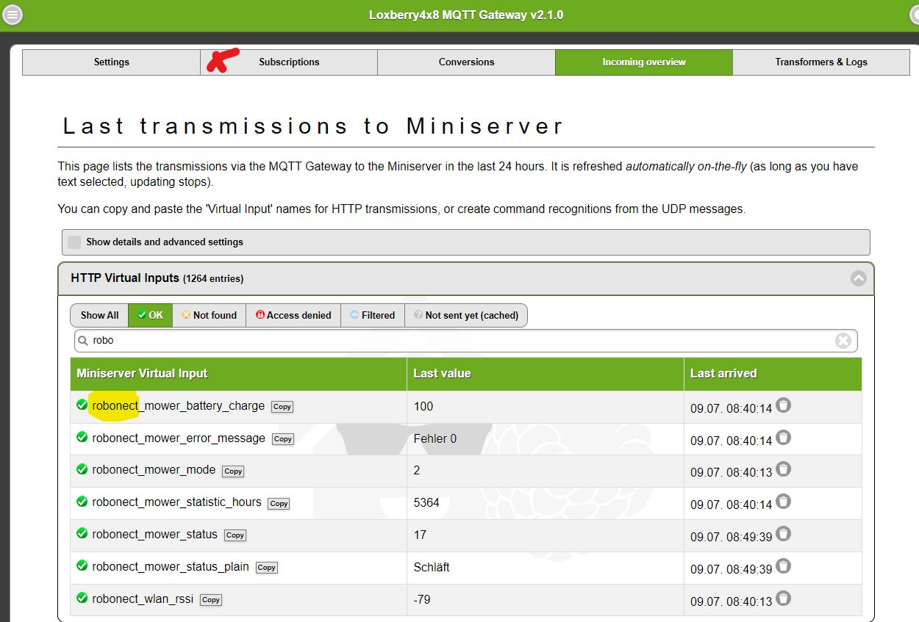Click green status check of robonect_mower_error_message
This screenshot has height=622, width=919.
tap(82, 437)
